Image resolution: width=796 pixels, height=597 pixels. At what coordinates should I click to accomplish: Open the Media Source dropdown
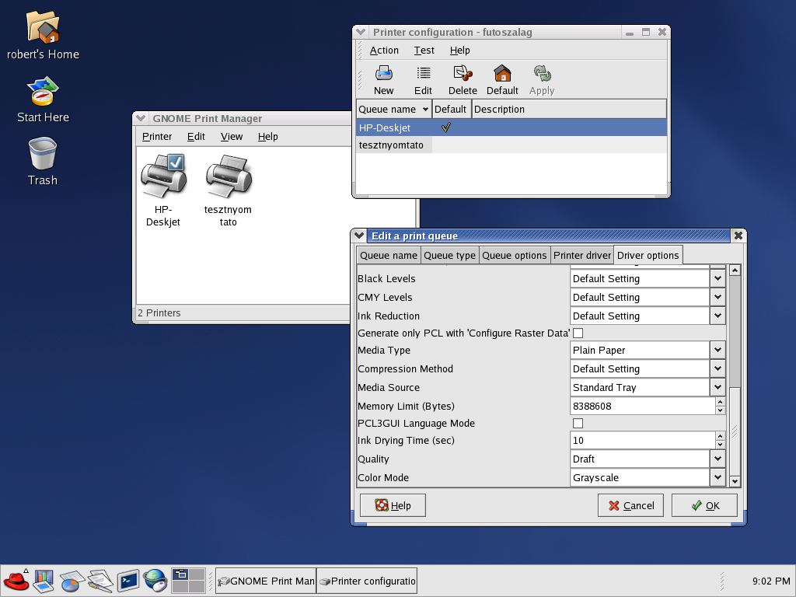pos(717,387)
